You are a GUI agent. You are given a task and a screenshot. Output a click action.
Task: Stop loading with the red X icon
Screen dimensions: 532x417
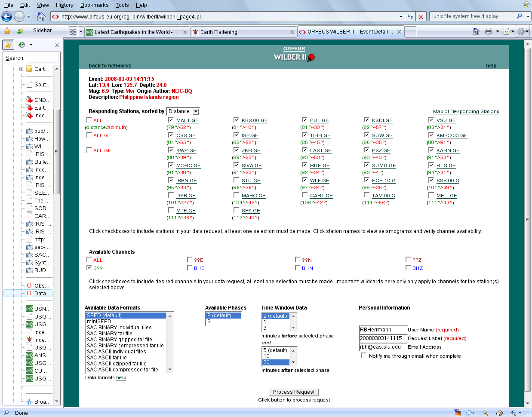click(421, 17)
